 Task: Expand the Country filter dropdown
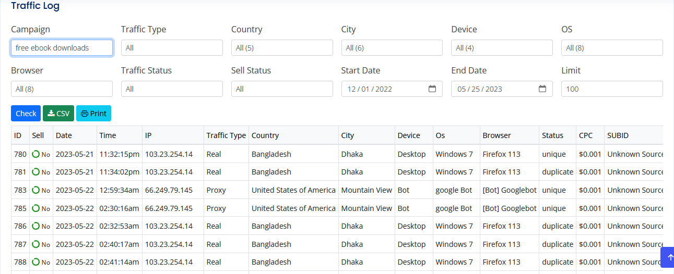(x=282, y=48)
